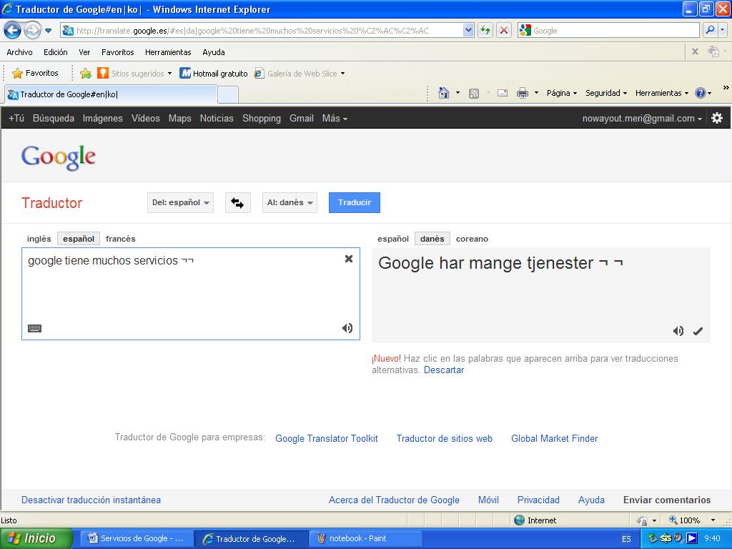
Task: Expand the address bar history dropdown
Action: tap(468, 30)
